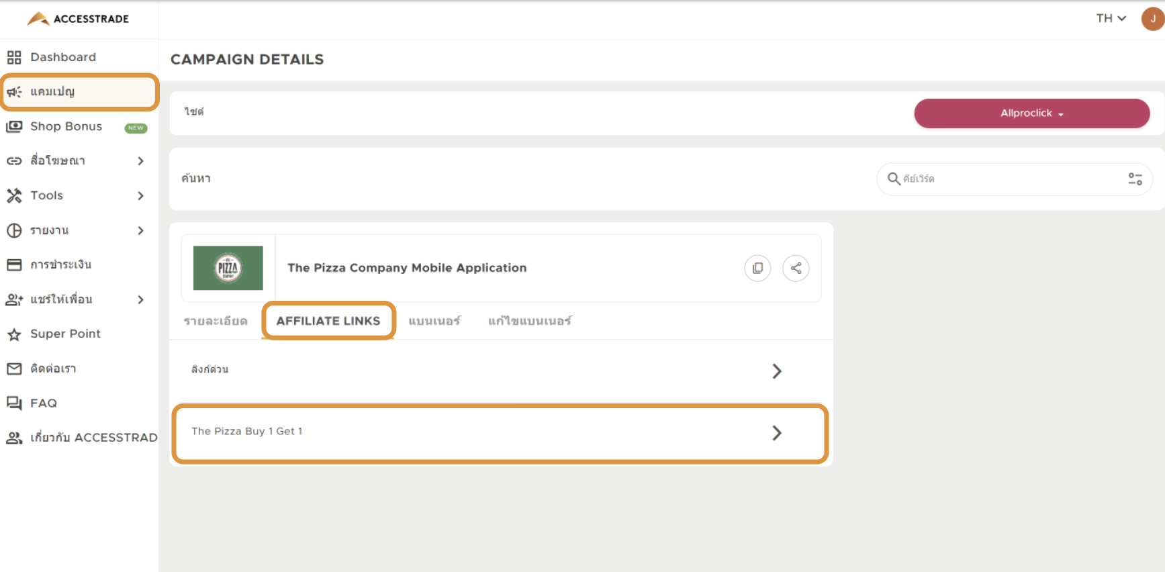The image size is (1165, 572).
Task: Select the AFFILIATE LINKS tab
Action: click(x=328, y=321)
